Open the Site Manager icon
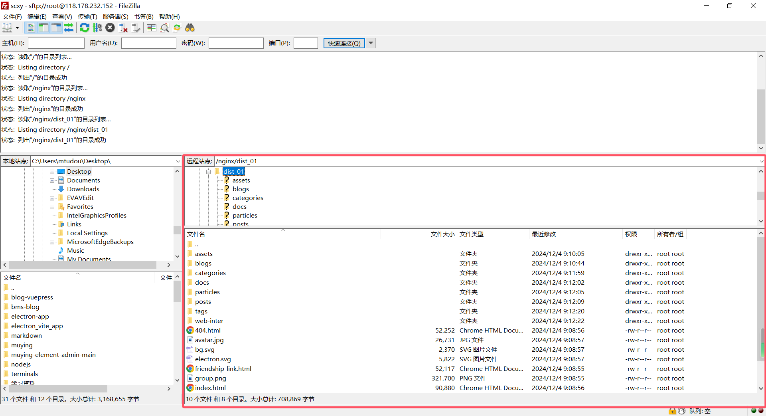 (x=7, y=28)
